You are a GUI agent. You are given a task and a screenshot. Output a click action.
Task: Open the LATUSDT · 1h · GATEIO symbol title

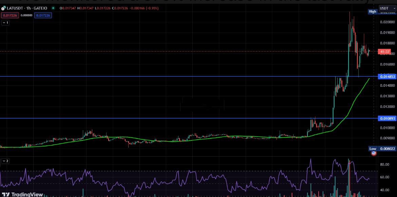[27, 8]
